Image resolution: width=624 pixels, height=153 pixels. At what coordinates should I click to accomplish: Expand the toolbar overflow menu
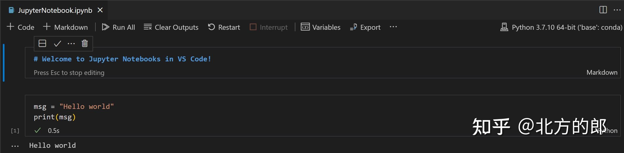point(394,27)
